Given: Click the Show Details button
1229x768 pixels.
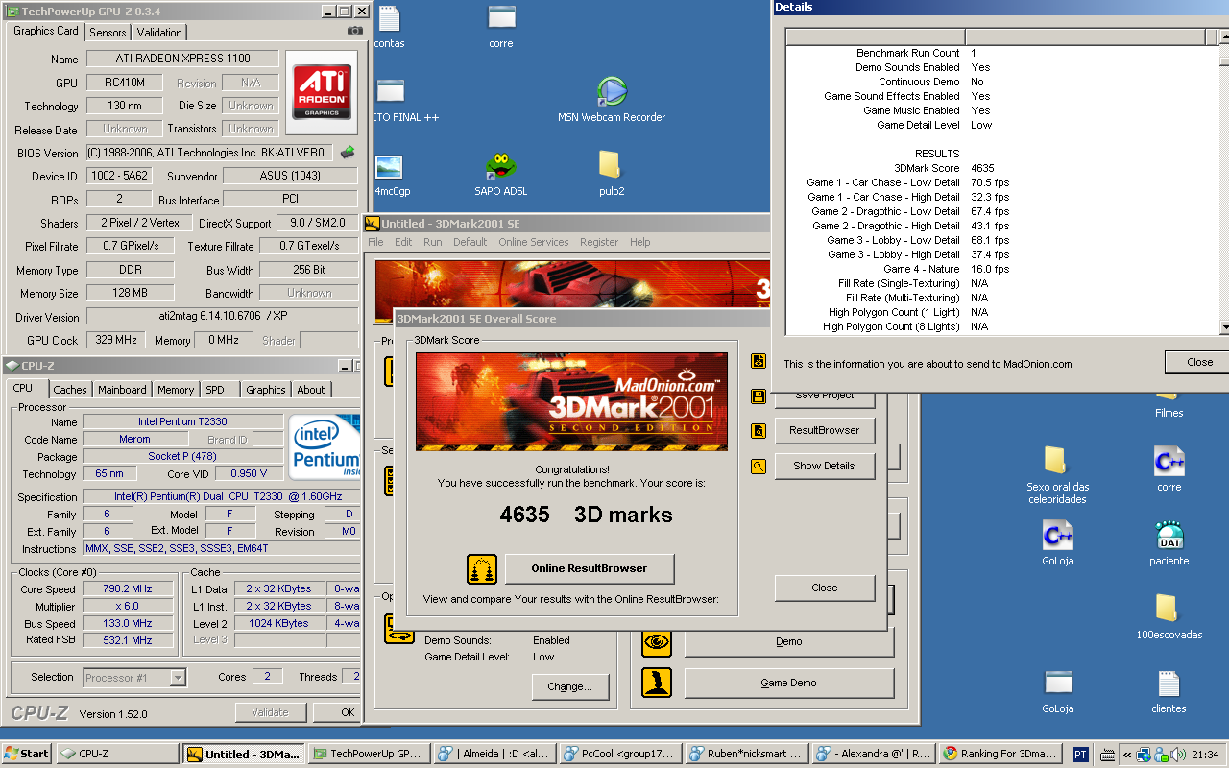Looking at the screenshot, I should (x=824, y=466).
